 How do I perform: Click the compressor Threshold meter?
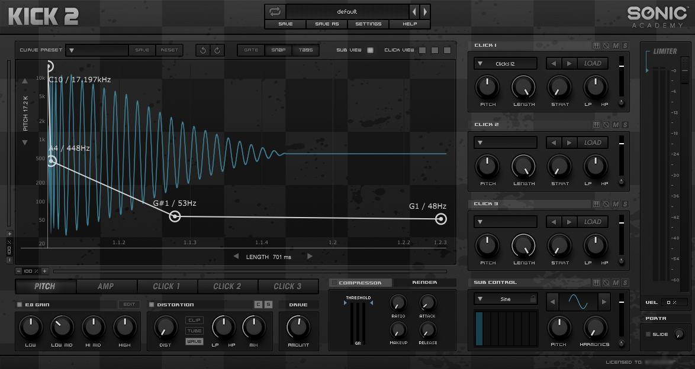tap(358, 323)
